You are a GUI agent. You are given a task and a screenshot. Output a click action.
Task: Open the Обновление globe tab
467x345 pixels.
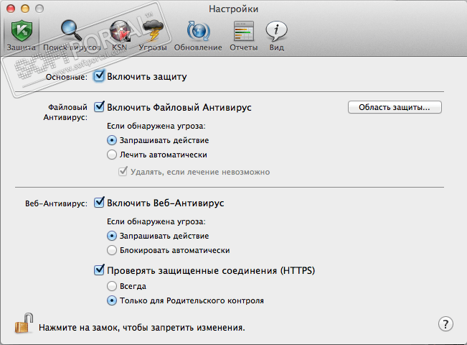click(198, 35)
